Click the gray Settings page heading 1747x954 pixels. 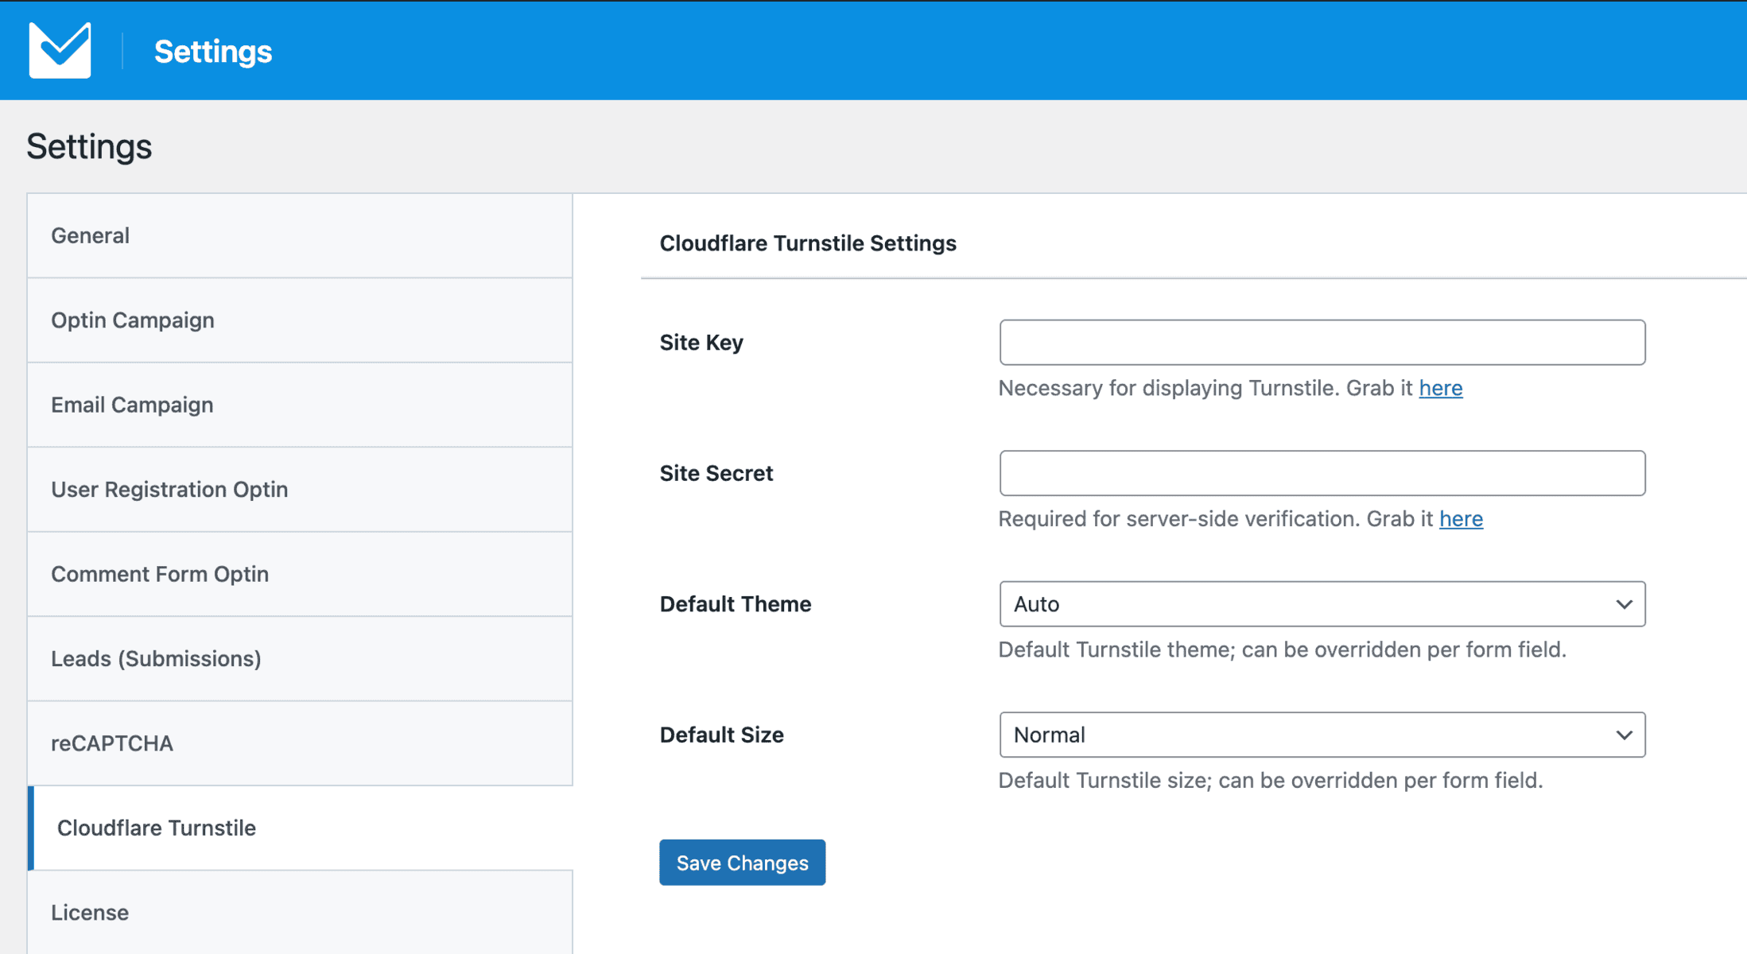[89, 147]
